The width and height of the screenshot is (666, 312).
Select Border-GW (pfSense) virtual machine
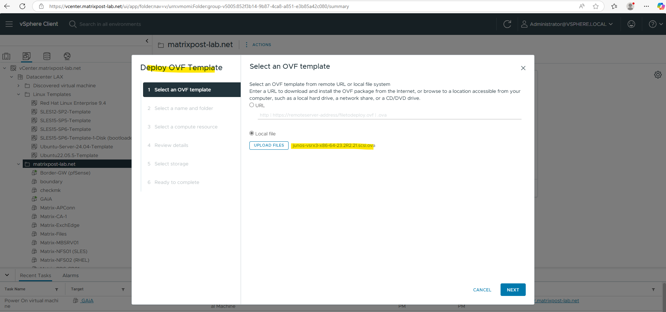tap(65, 173)
